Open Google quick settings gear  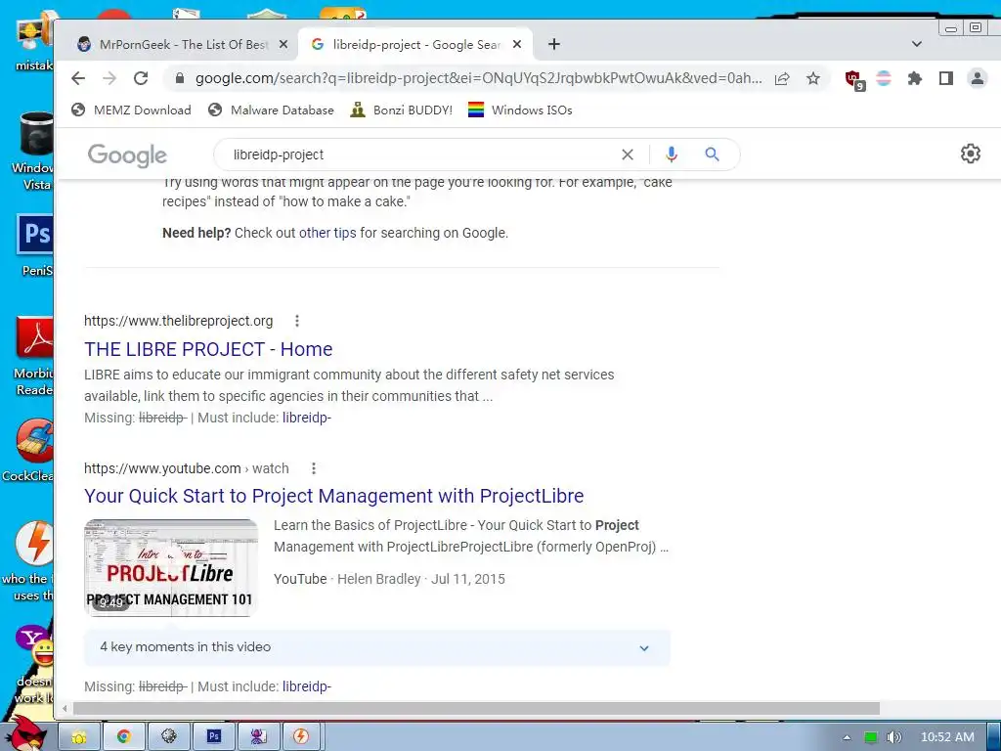point(971,154)
